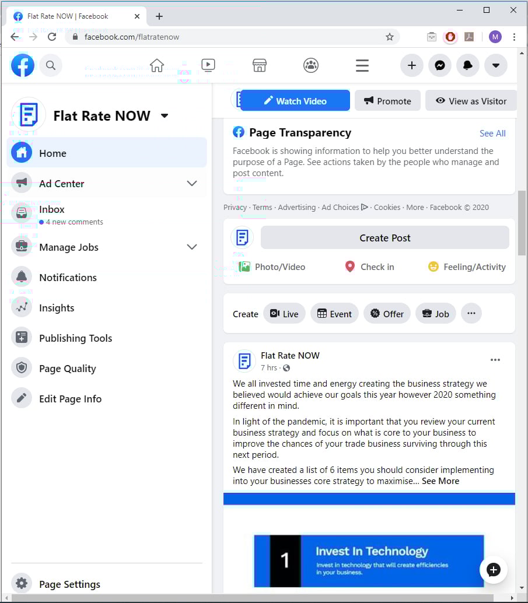Expand the Ad Center section

click(192, 184)
